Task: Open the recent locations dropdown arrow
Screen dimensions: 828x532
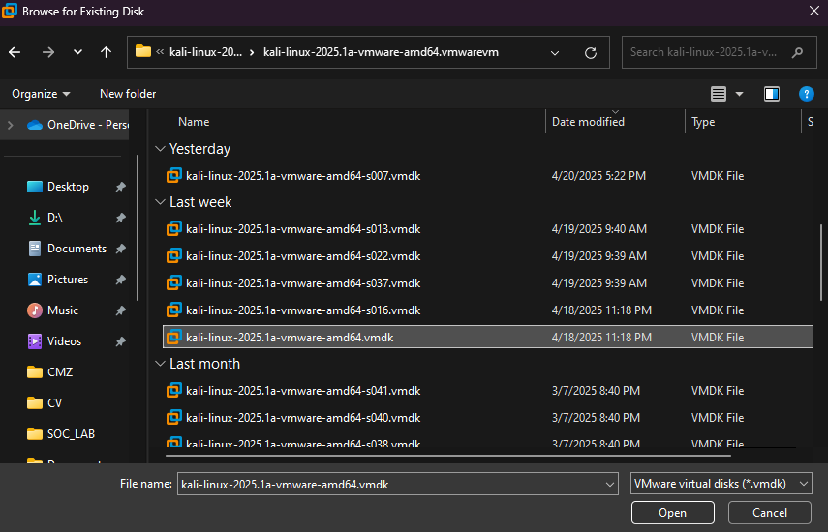Action: (77, 52)
